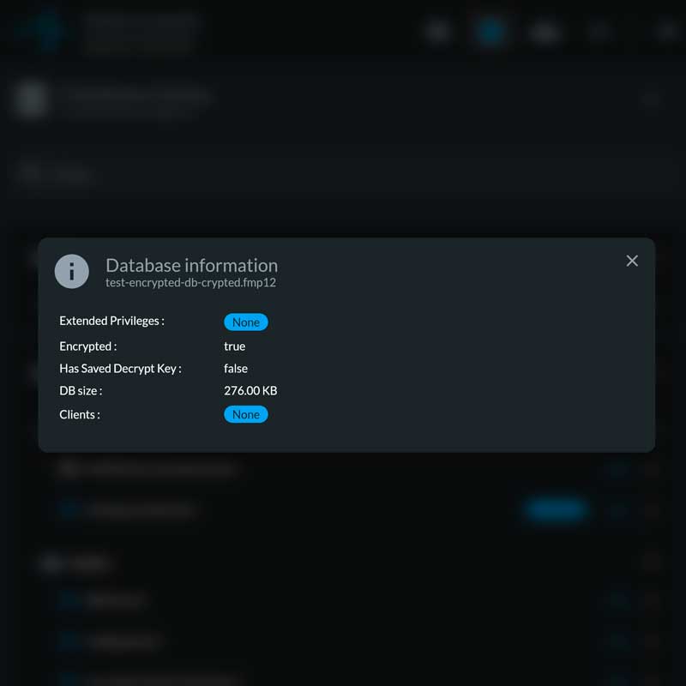Viewport: 686px width, 686px height.
Task: Click the middle icon in the top navigation bar
Action: (x=545, y=31)
